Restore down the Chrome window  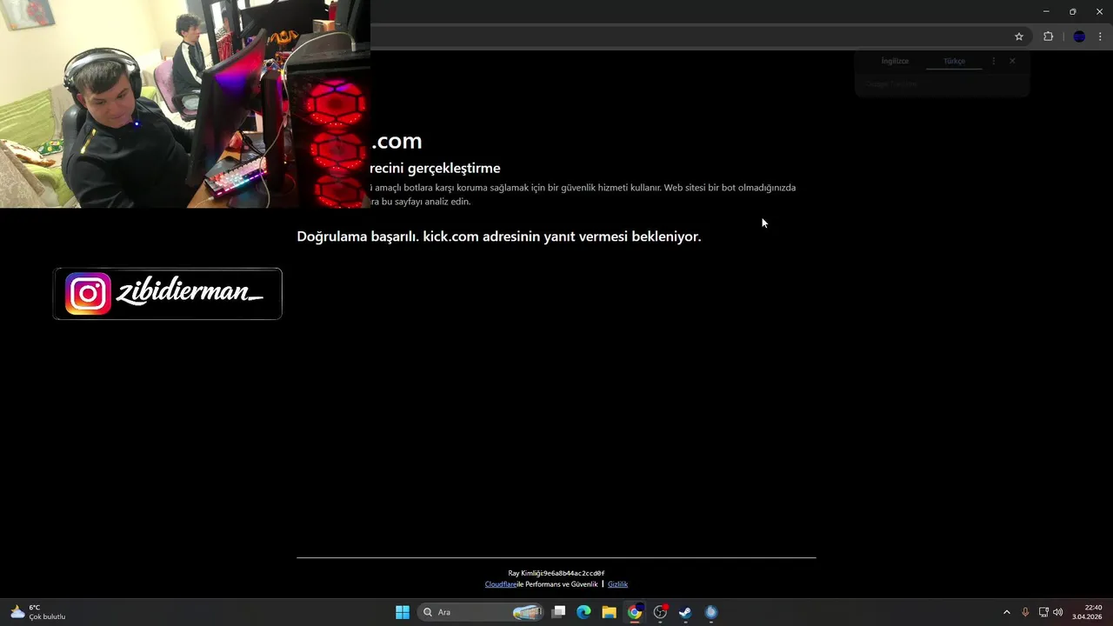point(1073,11)
